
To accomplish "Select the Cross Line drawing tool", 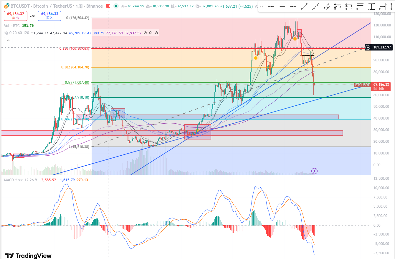I will [271, 7].
